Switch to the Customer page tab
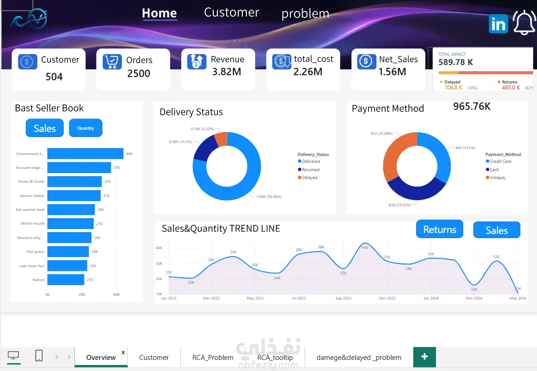The image size is (537, 371). (x=154, y=357)
